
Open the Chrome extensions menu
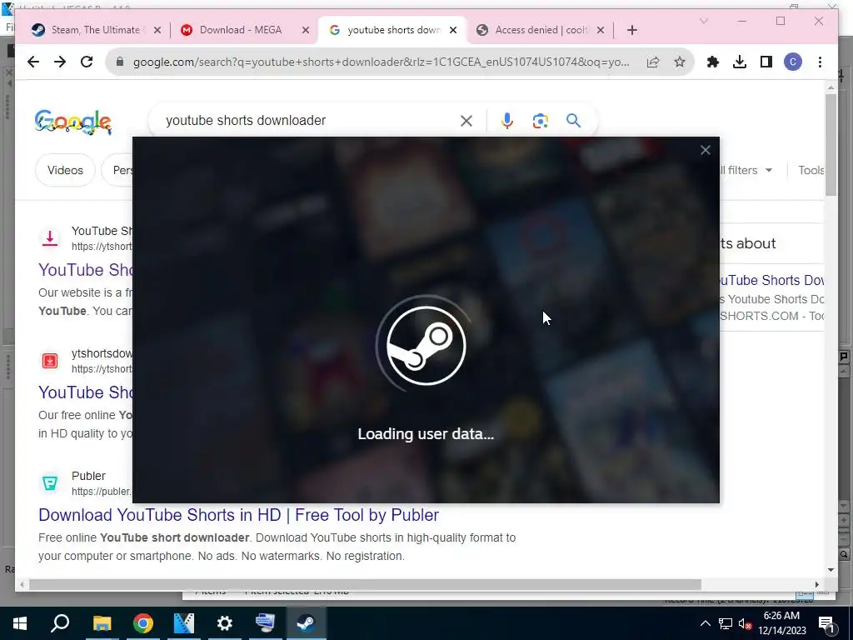(713, 62)
